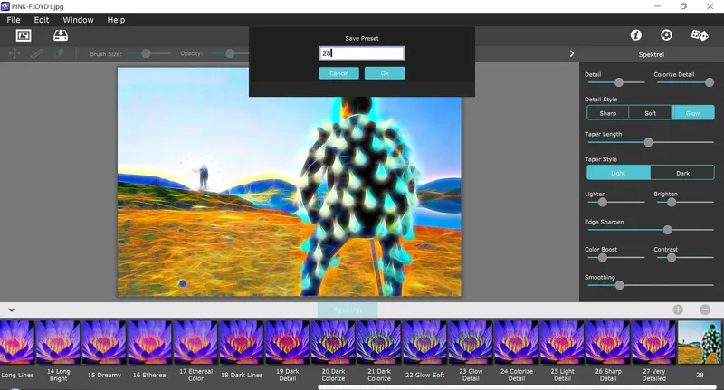Select the move/pan tool icon
724x390 pixels.
click(x=14, y=53)
